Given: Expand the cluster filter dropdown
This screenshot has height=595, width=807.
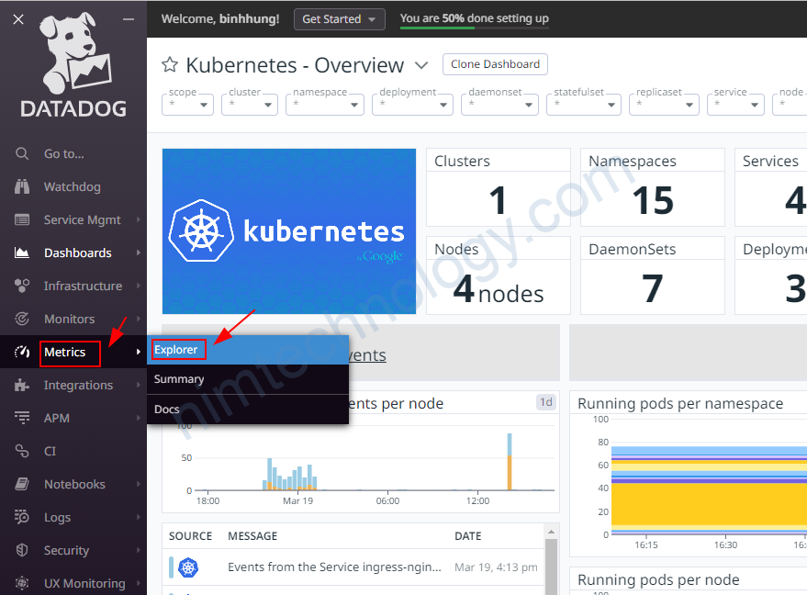Looking at the screenshot, I should 250,104.
